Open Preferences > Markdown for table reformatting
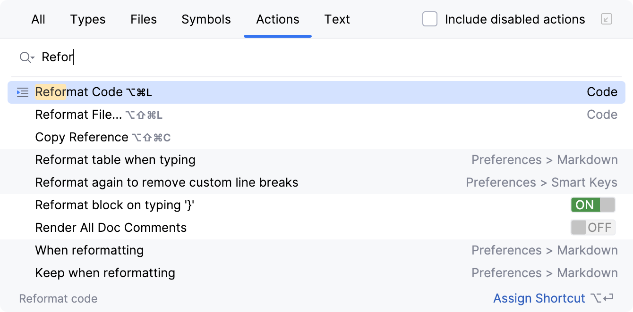The height and width of the screenshot is (312, 633). tap(545, 160)
